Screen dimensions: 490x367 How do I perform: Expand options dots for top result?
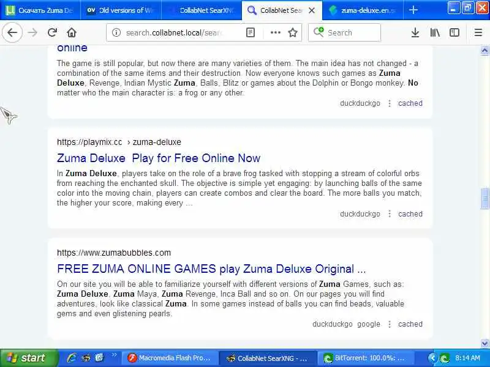click(x=390, y=103)
